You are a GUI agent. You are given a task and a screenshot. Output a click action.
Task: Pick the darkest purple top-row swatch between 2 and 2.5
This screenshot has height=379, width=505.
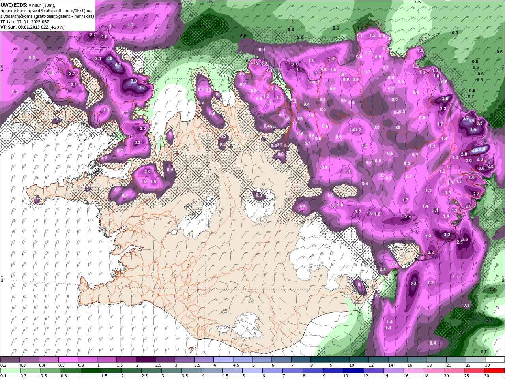145,360
